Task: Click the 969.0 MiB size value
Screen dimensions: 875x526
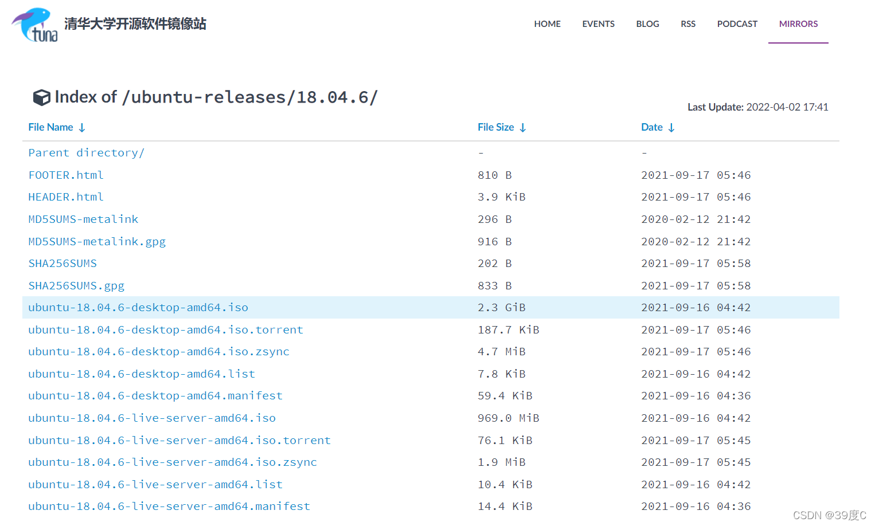Action: tap(509, 418)
